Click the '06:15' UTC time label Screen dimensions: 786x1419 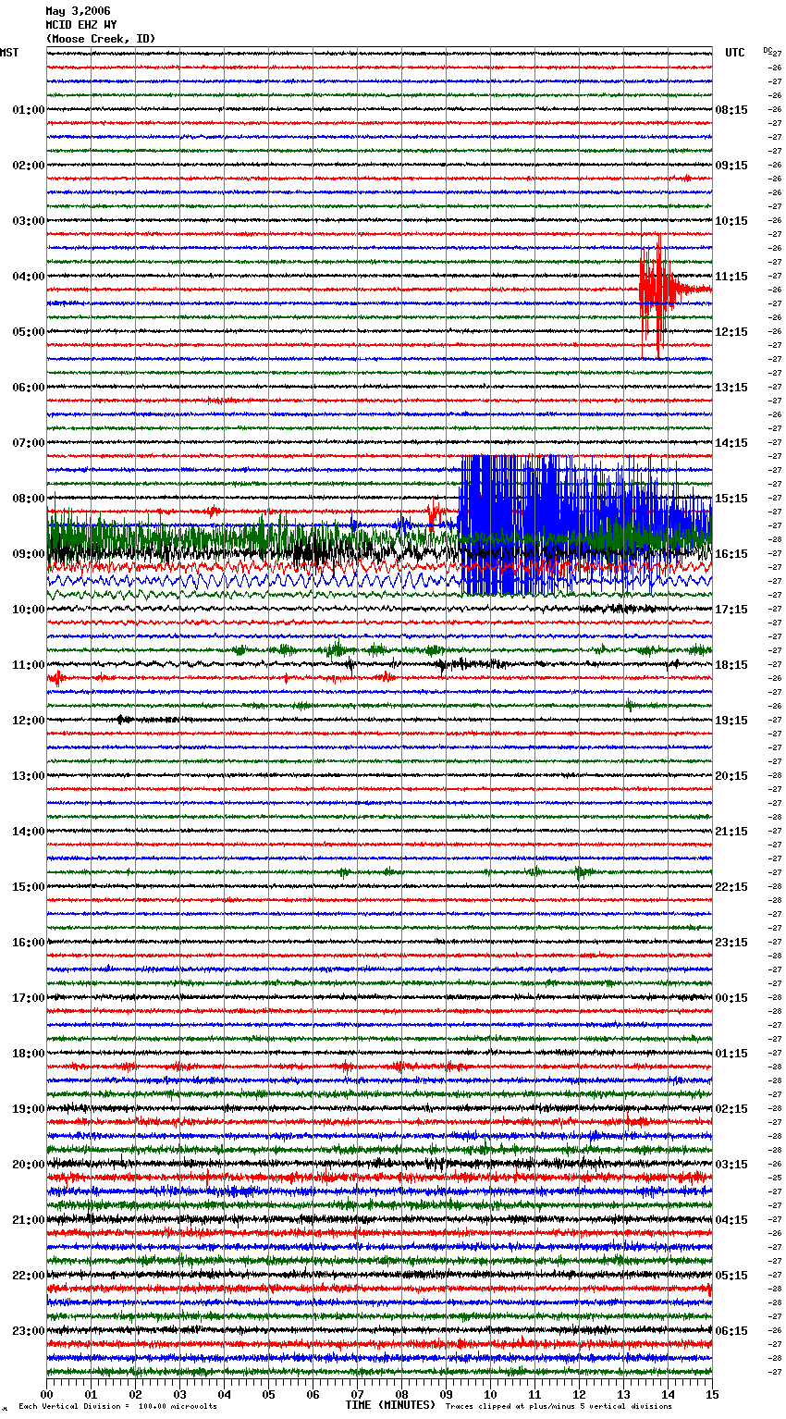click(731, 1331)
